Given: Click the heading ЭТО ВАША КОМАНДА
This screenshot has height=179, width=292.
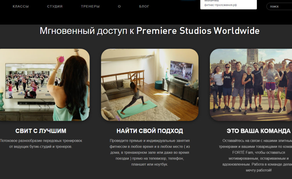Looking at the screenshot, I should [x=258, y=131].
